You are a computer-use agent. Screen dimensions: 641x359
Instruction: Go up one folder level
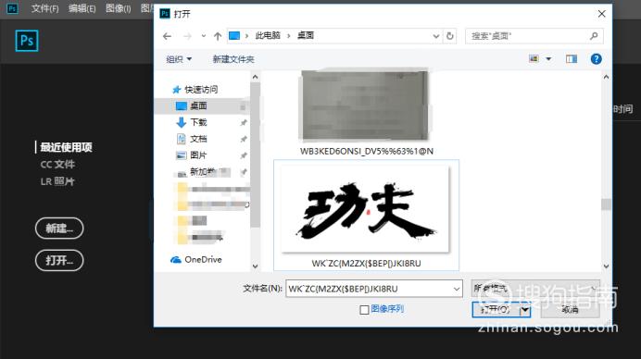218,36
